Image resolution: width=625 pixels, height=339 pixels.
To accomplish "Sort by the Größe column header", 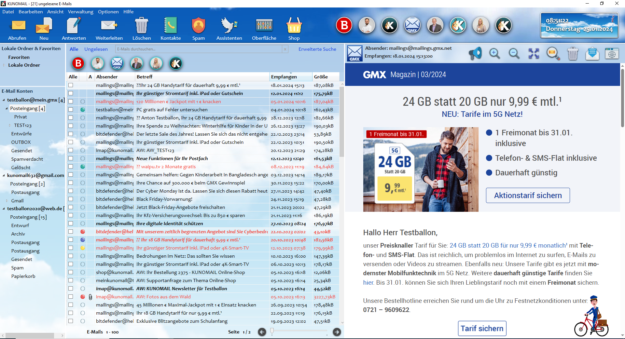I will click(x=326, y=77).
